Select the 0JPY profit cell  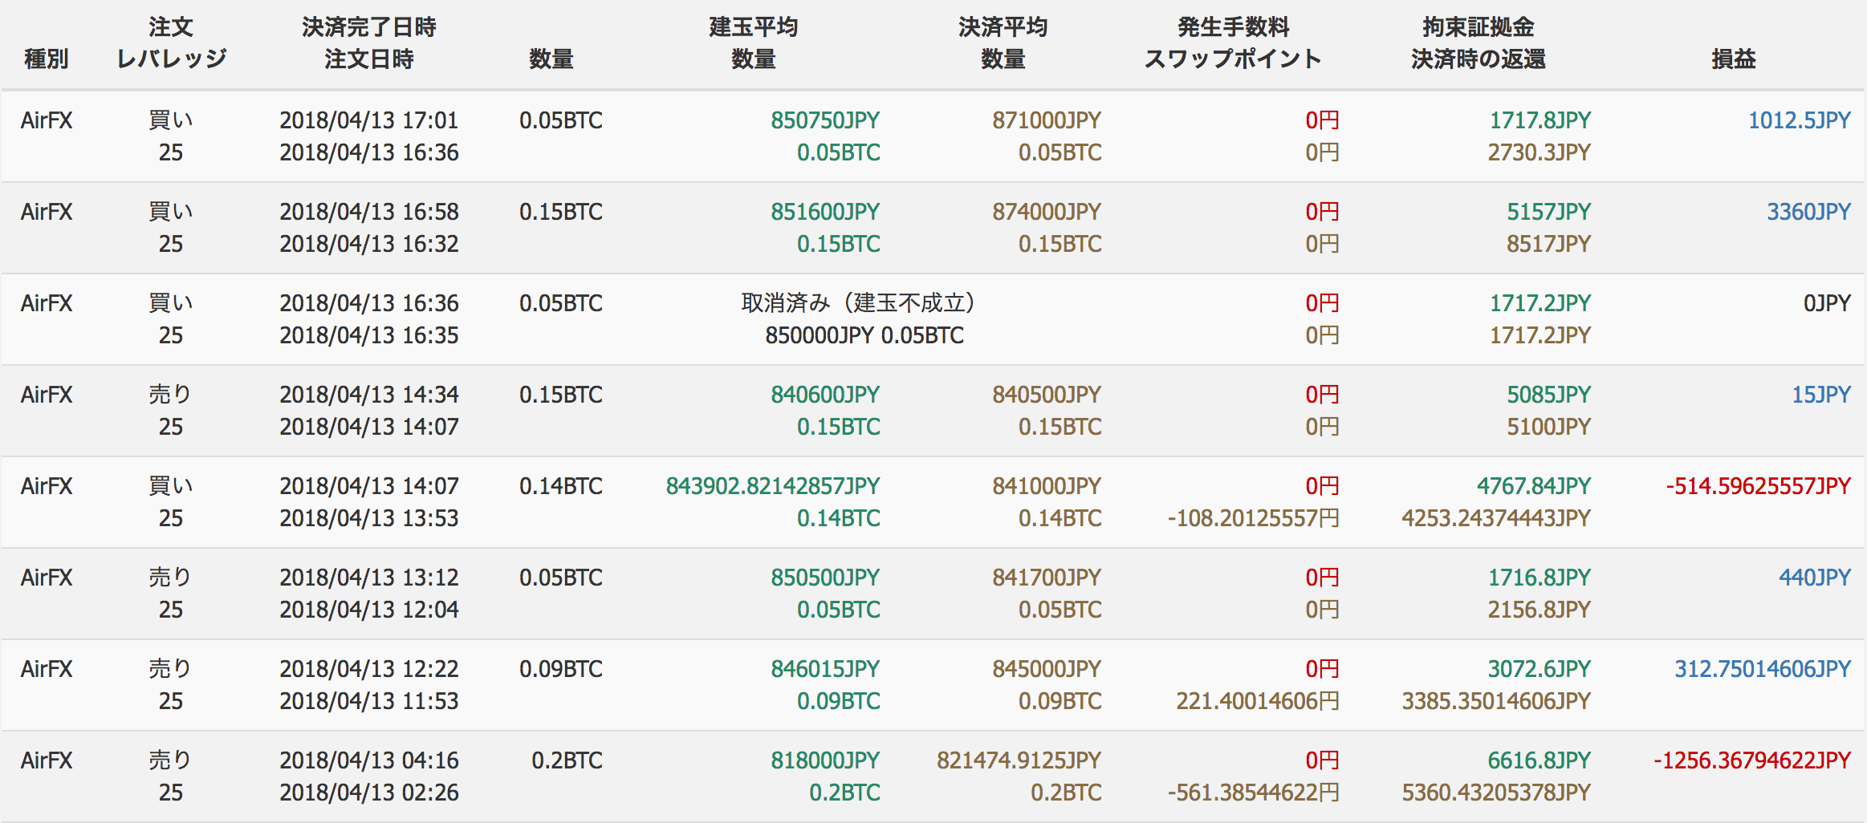[1827, 303]
